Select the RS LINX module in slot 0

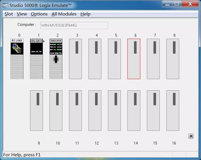17,59
